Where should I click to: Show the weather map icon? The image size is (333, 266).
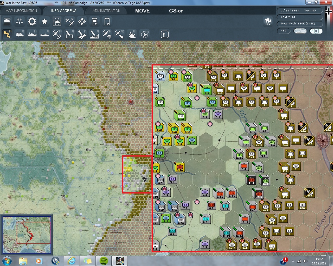(x=57, y=22)
